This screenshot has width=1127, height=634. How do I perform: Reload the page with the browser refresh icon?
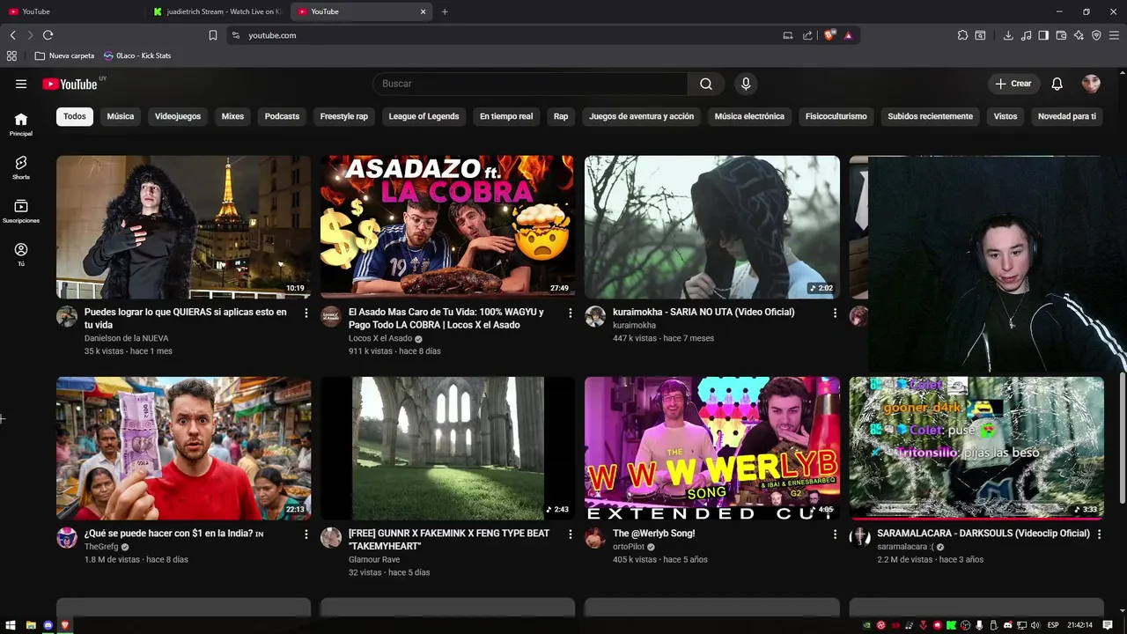tap(48, 35)
